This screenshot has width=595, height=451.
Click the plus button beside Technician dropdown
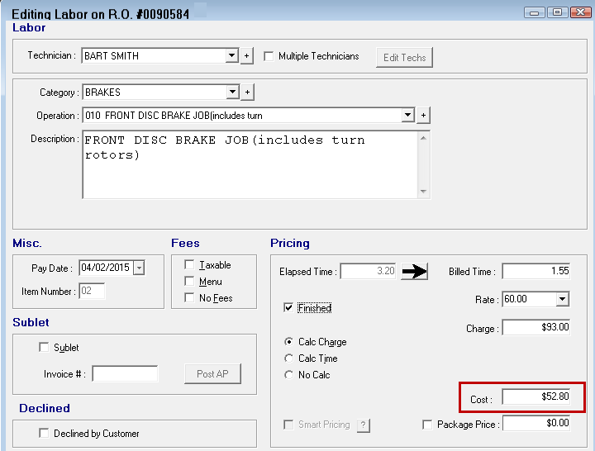246,56
